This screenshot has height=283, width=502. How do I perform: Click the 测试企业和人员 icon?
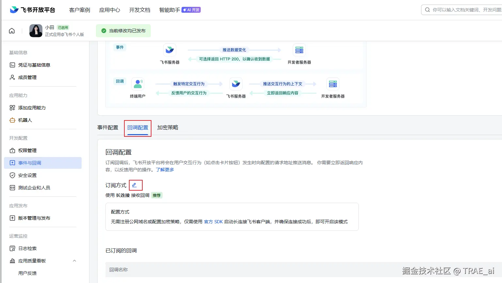12,188
